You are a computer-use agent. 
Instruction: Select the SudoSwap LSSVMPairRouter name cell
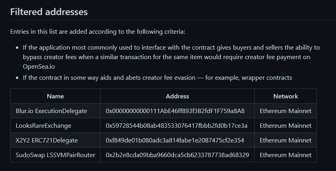pyautogui.click(x=55, y=155)
